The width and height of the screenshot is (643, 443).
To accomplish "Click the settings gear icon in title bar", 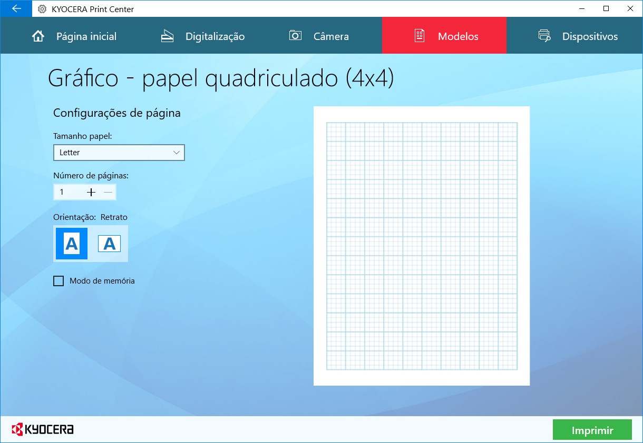I will point(42,9).
